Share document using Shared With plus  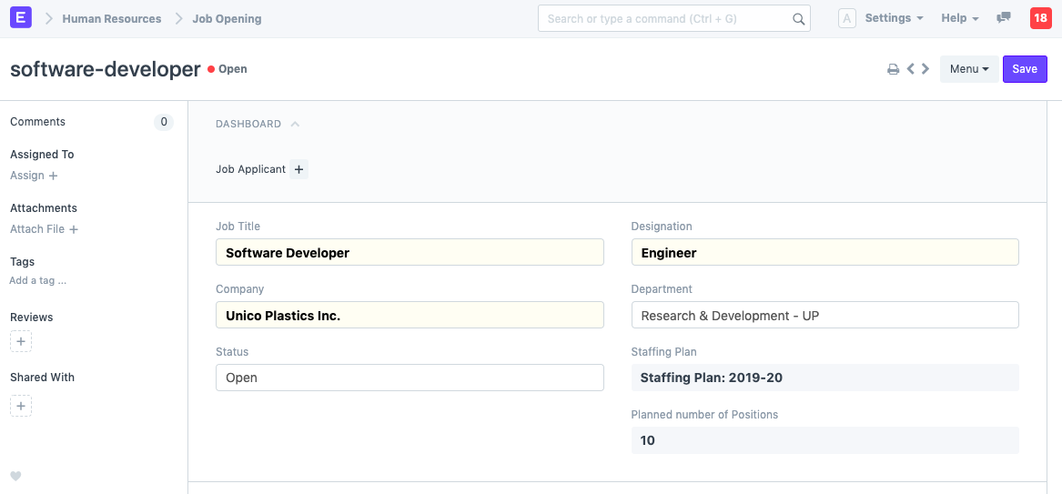[x=21, y=406]
